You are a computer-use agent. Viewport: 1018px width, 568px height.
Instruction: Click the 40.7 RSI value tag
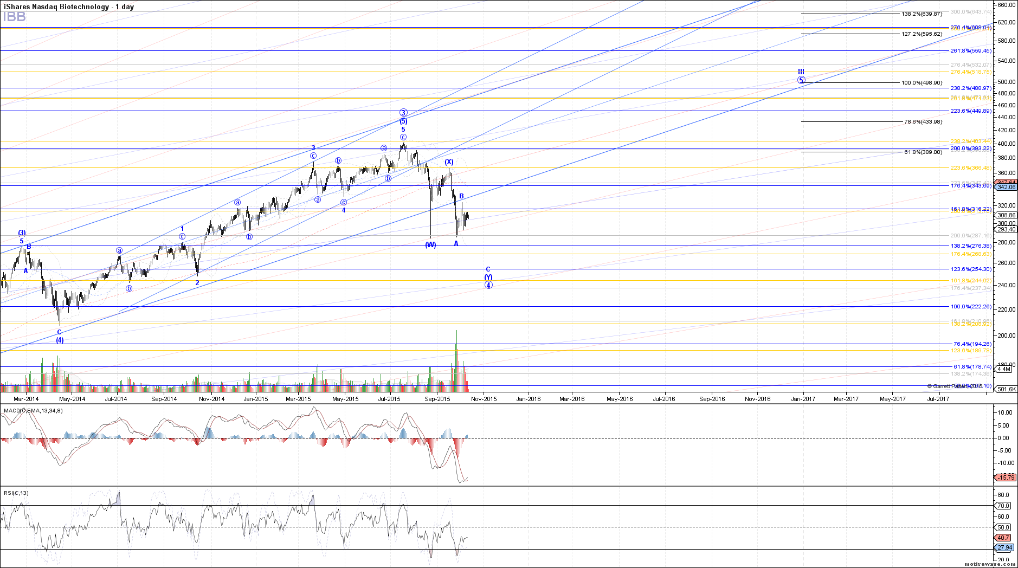(x=1003, y=538)
